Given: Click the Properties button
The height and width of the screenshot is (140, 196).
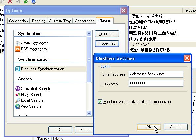Looking at the screenshot, I should coord(107,43).
